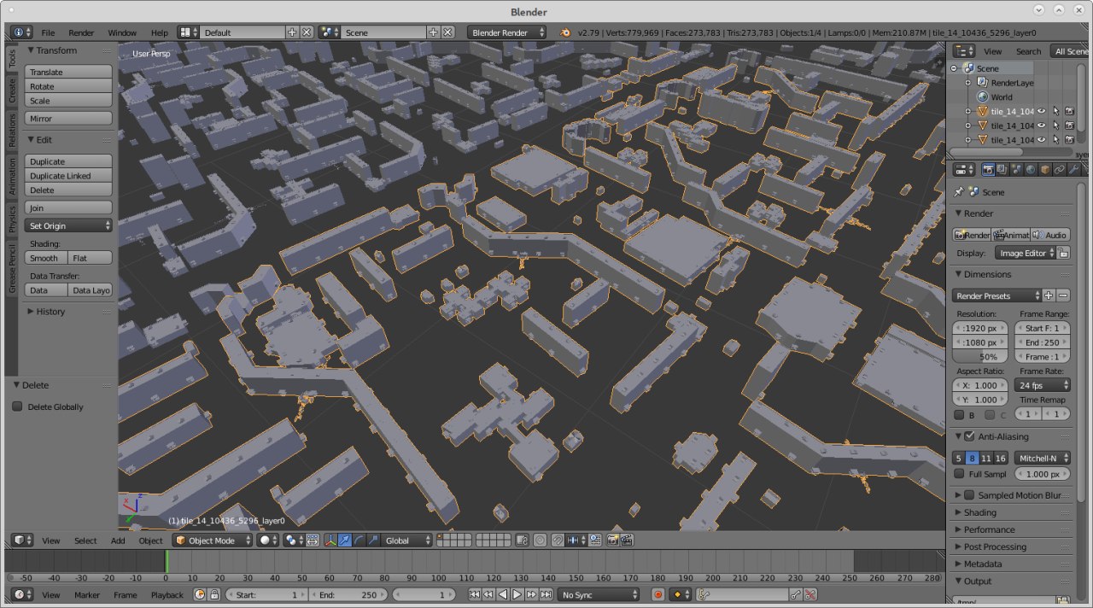The width and height of the screenshot is (1093, 608).
Task: Open the No Sync dropdown
Action: pyautogui.click(x=598, y=594)
